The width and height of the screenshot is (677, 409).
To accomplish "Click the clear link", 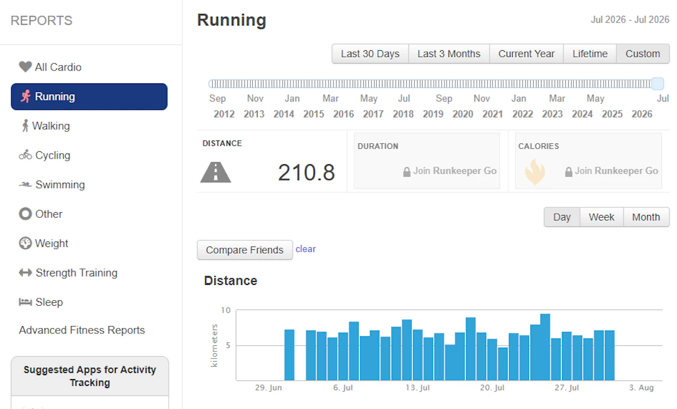I will (306, 249).
